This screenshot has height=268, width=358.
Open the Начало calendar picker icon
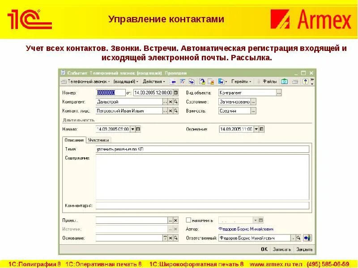click(138, 129)
